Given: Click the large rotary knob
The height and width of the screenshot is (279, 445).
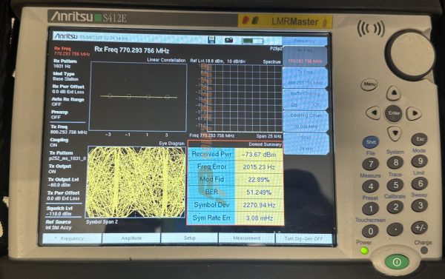Looking at the screenshot, I should point(410,54).
